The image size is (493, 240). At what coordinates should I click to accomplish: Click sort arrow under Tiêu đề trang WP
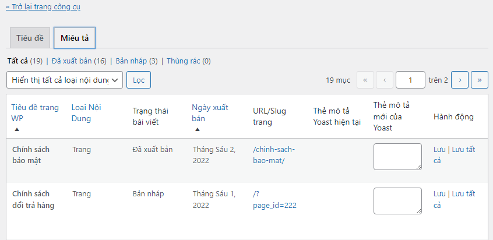coord(17,129)
